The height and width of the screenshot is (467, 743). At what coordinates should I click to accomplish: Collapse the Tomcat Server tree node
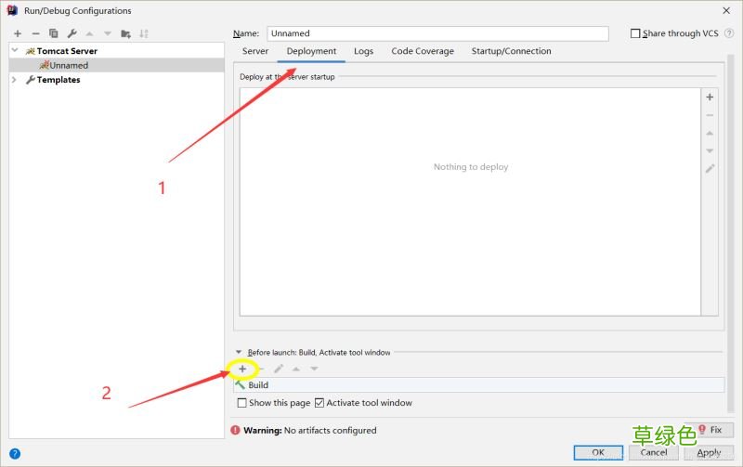[15, 50]
